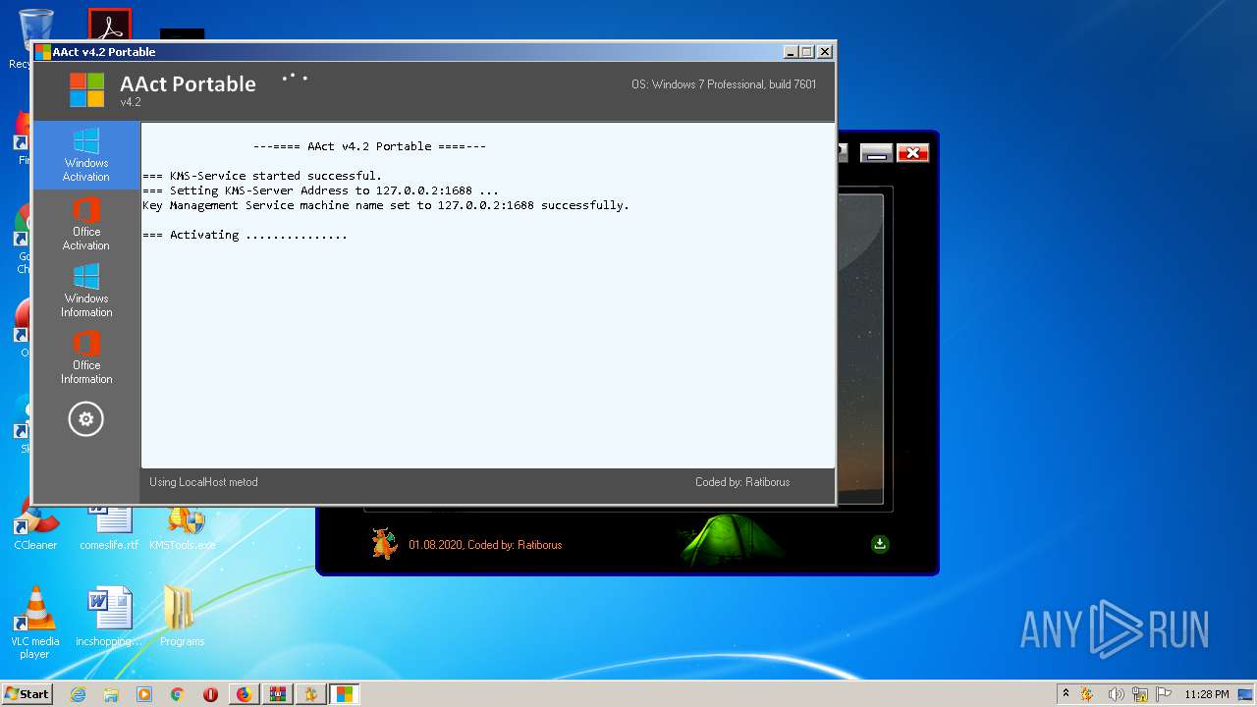The height and width of the screenshot is (707, 1257).
Task: Open Office Activation in AAct sidebar
Action: pos(86,224)
